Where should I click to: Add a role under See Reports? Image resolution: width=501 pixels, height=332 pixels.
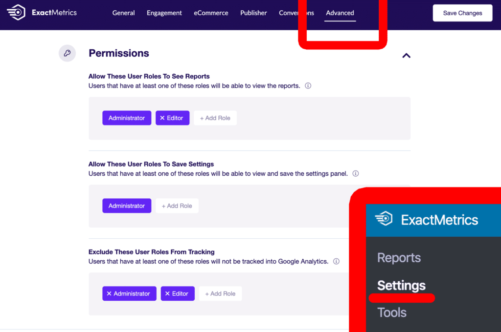[x=215, y=118]
